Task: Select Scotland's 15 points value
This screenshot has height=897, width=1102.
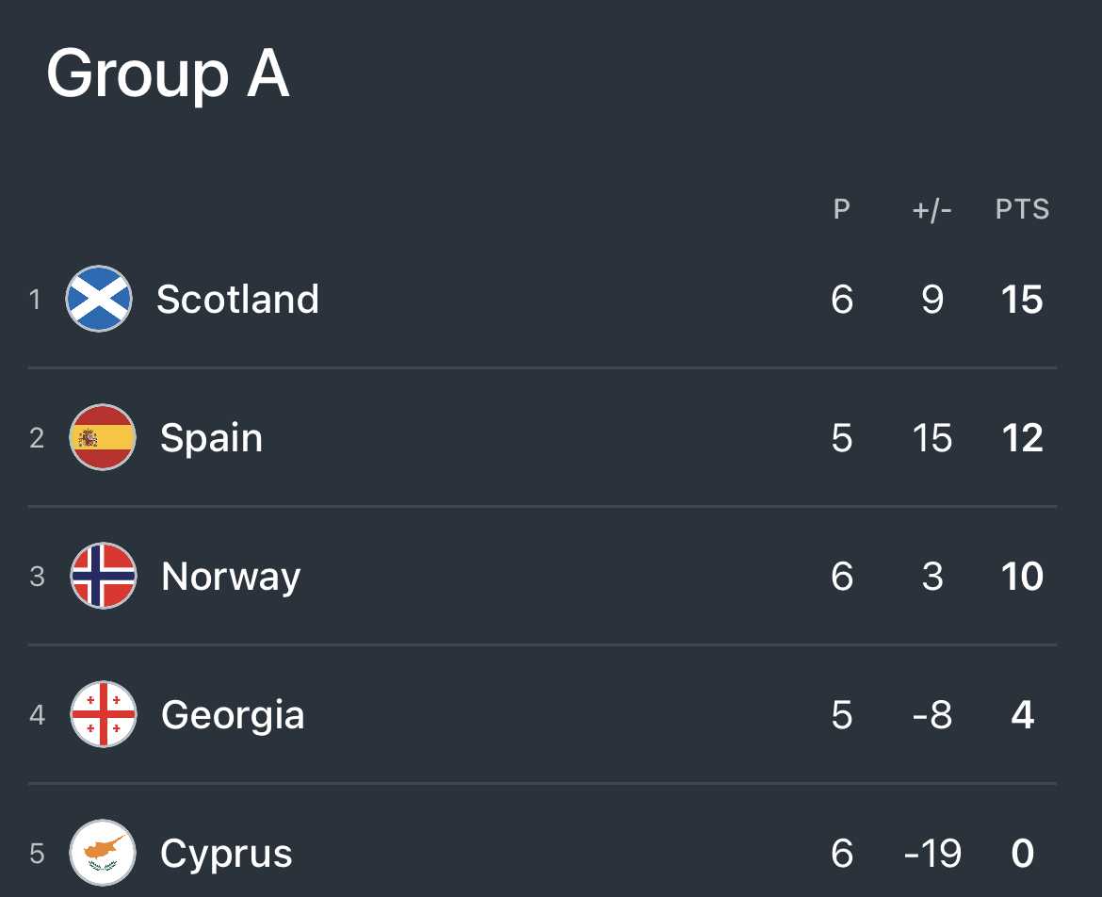Action: [1022, 300]
